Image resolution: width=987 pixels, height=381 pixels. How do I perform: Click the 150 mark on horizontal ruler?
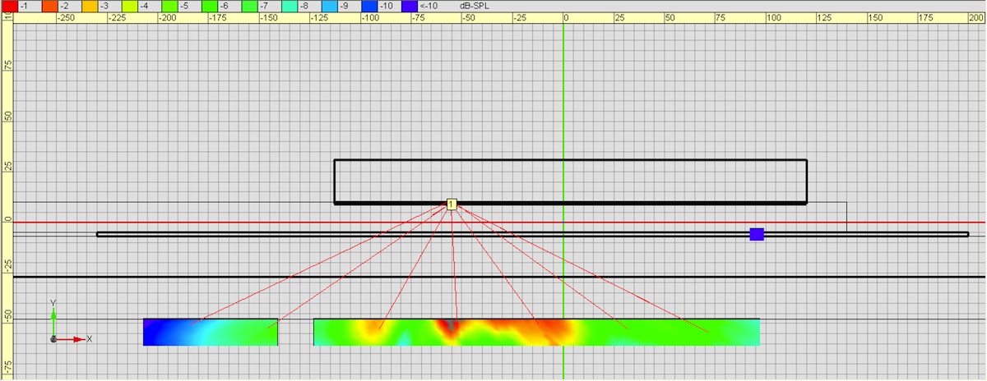[x=876, y=17]
